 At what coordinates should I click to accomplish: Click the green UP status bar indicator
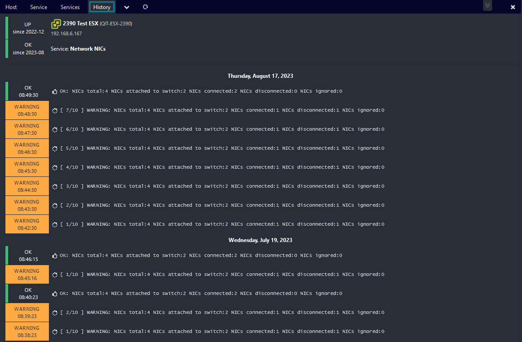[6, 28]
